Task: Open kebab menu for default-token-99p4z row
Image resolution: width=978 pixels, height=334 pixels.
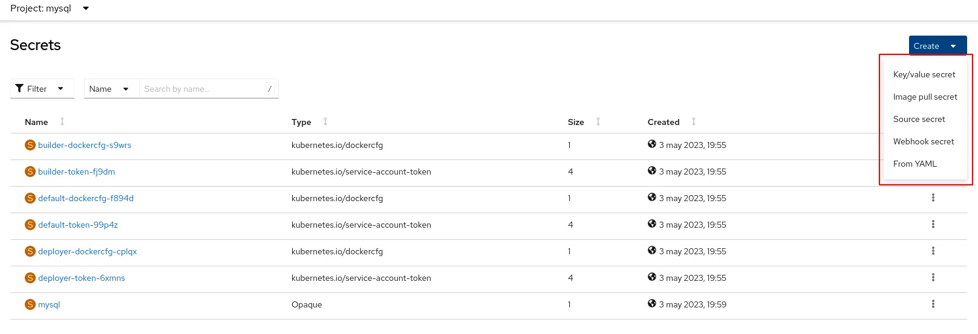Action: (x=933, y=225)
